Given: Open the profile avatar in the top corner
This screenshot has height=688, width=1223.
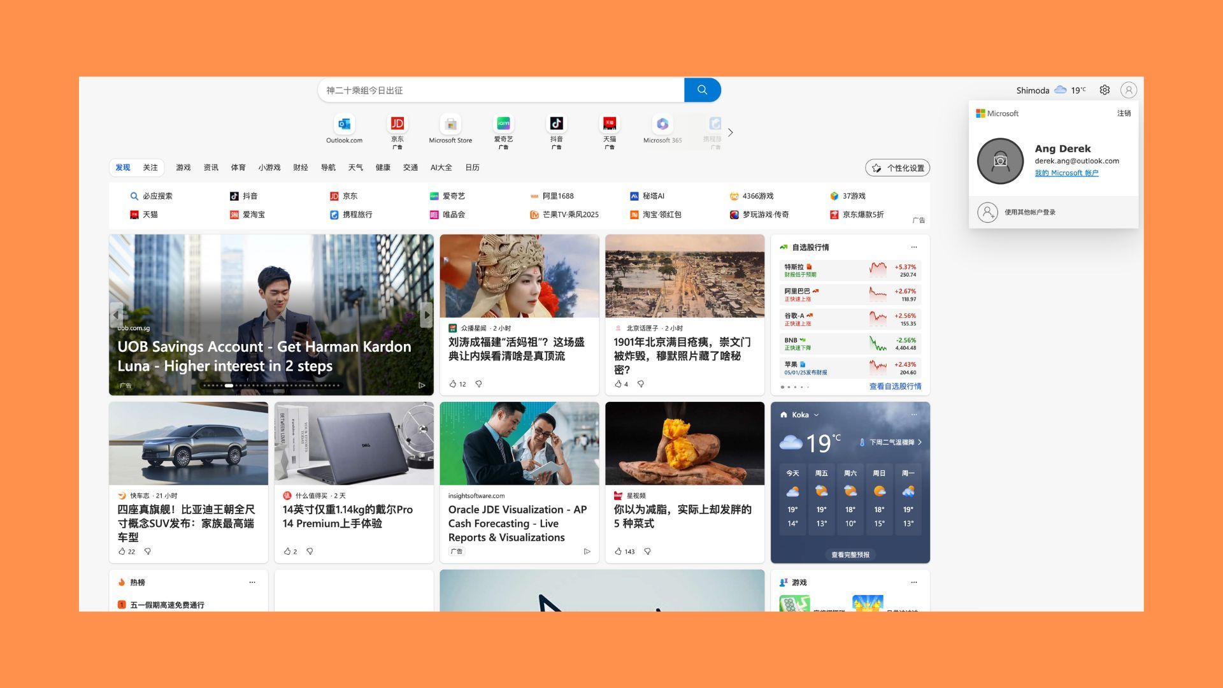Looking at the screenshot, I should 1129,90.
